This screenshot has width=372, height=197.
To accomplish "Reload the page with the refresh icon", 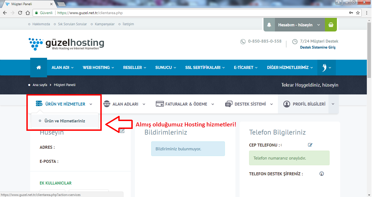I will (x=20, y=13).
